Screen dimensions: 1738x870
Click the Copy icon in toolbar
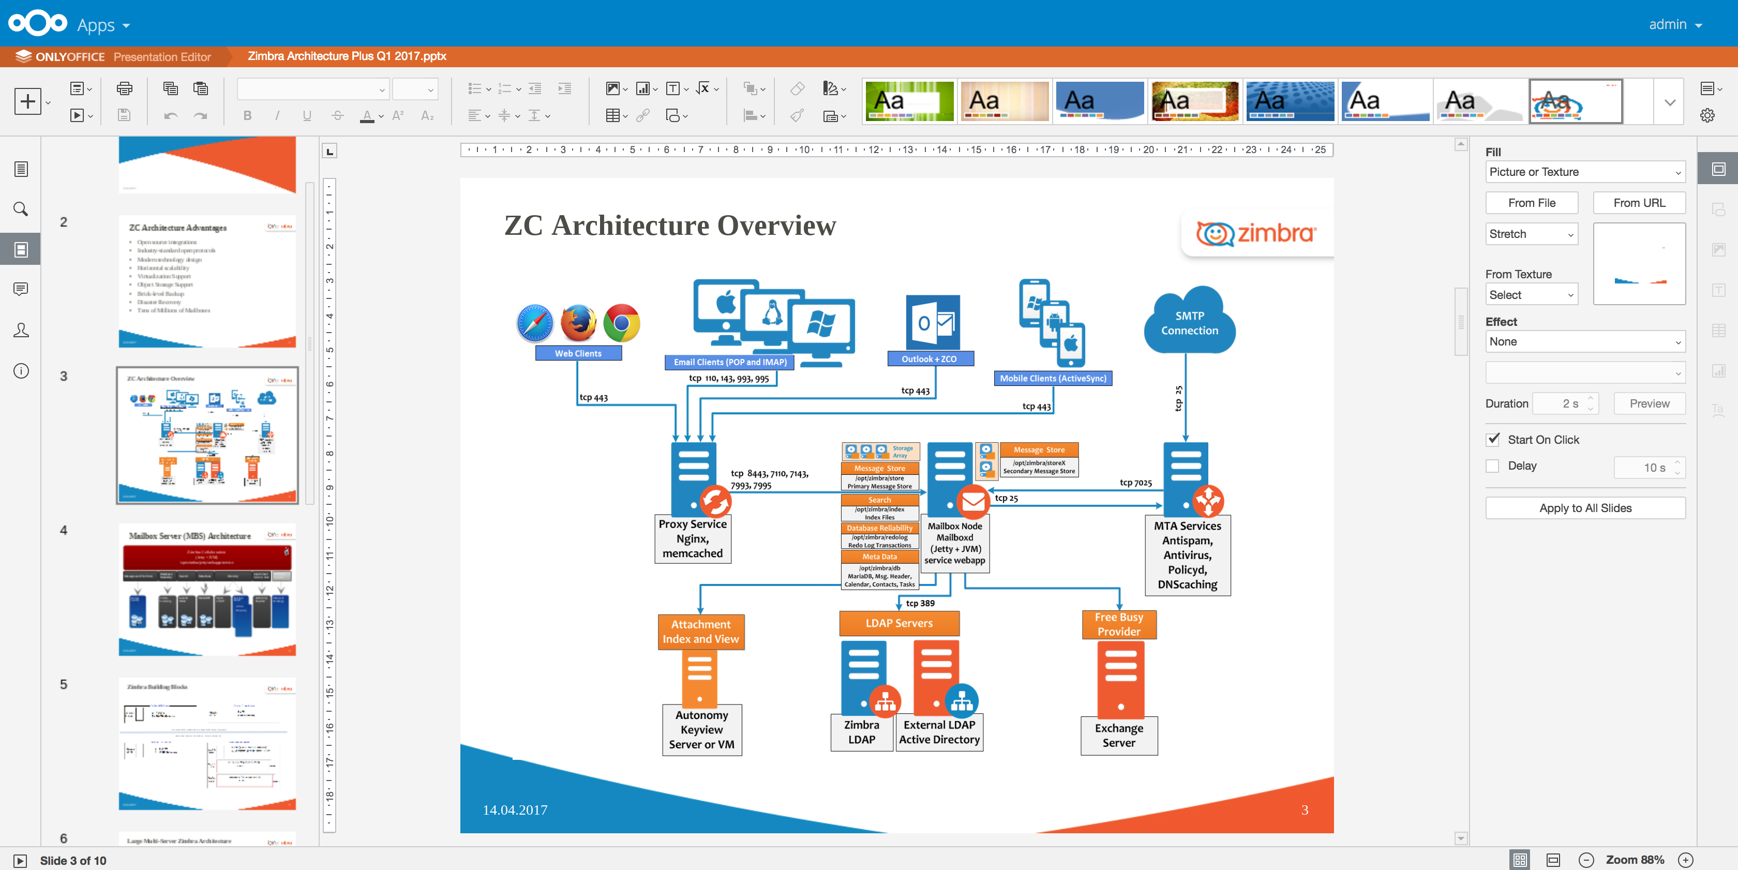[x=170, y=88]
